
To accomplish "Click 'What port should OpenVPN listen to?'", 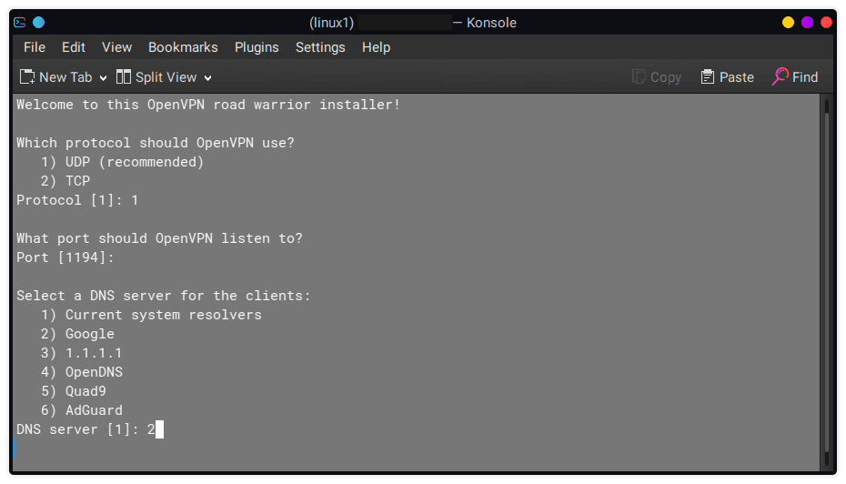I will (x=160, y=238).
